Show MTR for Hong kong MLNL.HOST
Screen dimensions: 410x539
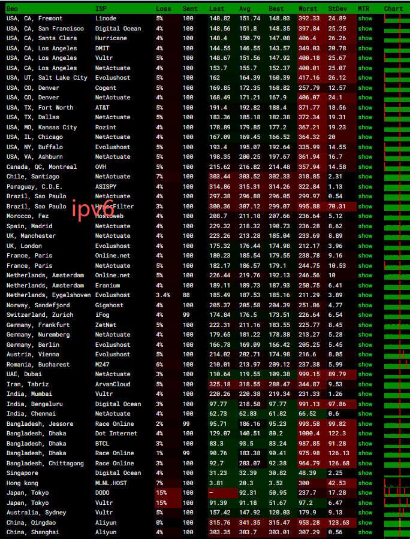pos(365,483)
